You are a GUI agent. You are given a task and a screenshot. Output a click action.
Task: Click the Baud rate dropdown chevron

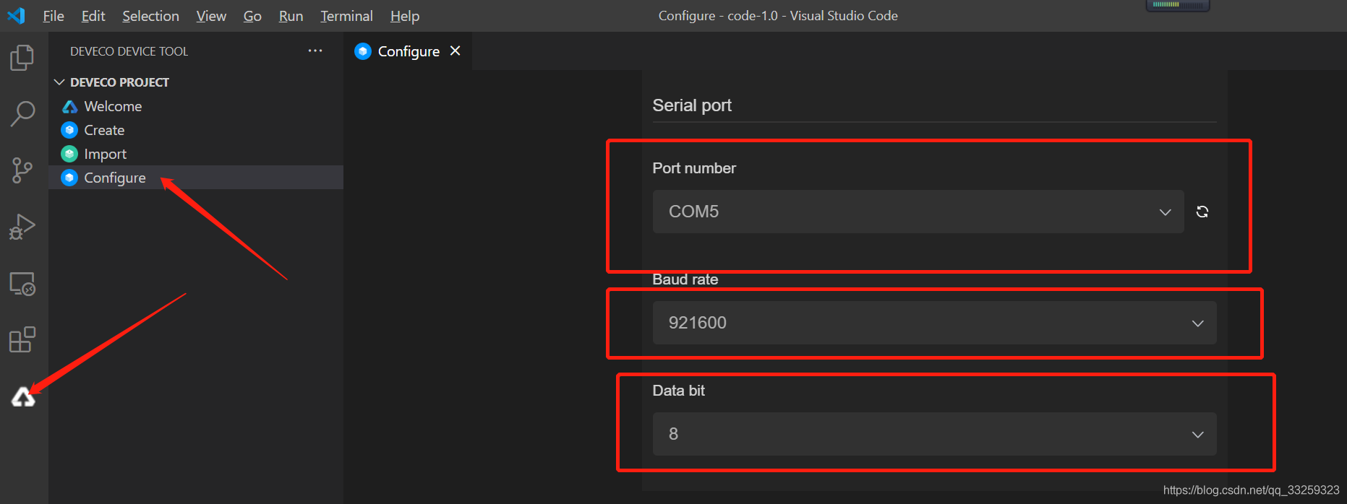[1197, 323]
